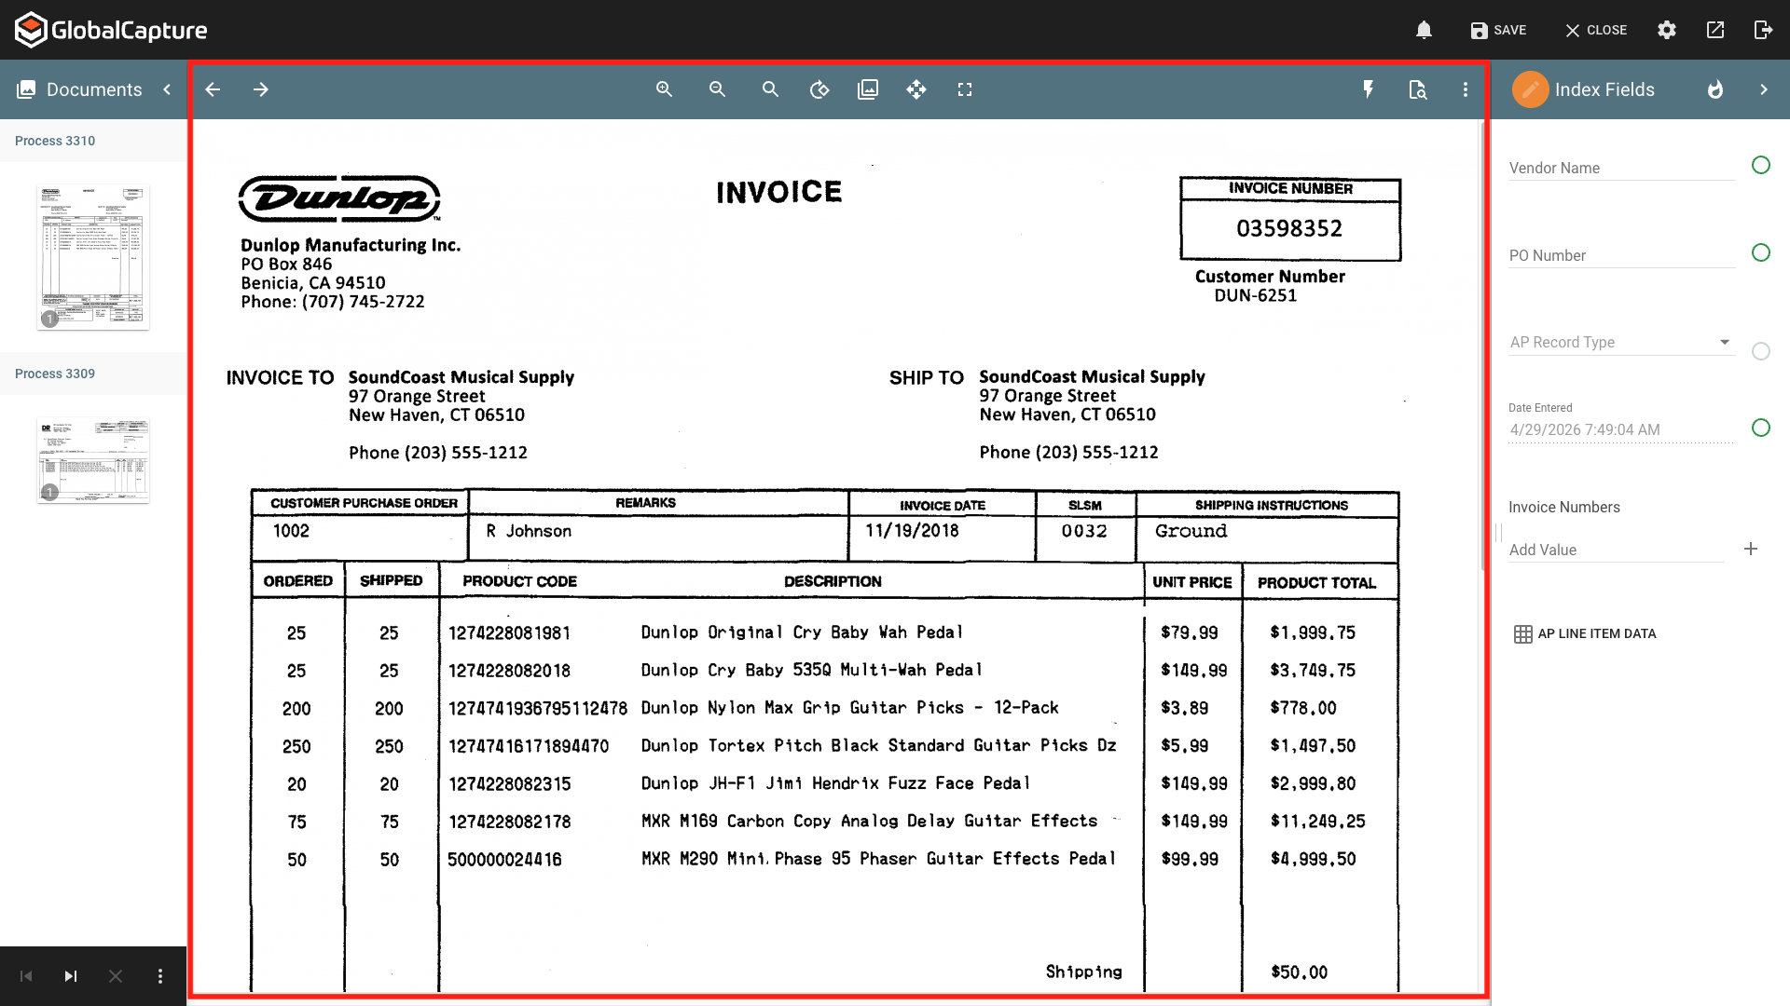Screen dimensions: 1790x1006
Task: Rotate the document page
Action: point(819,89)
